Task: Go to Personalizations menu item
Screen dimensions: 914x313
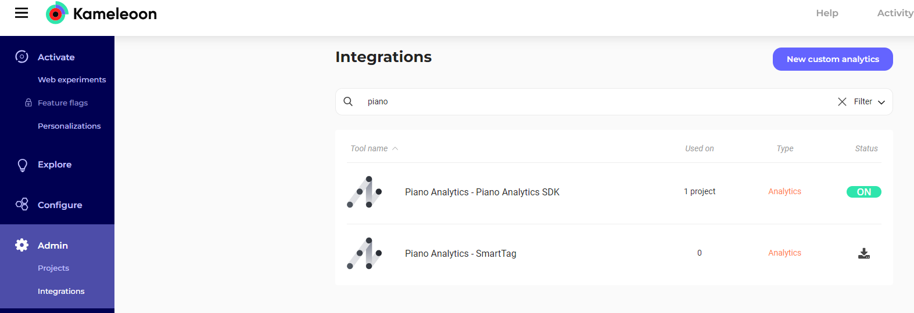Action: (x=69, y=126)
